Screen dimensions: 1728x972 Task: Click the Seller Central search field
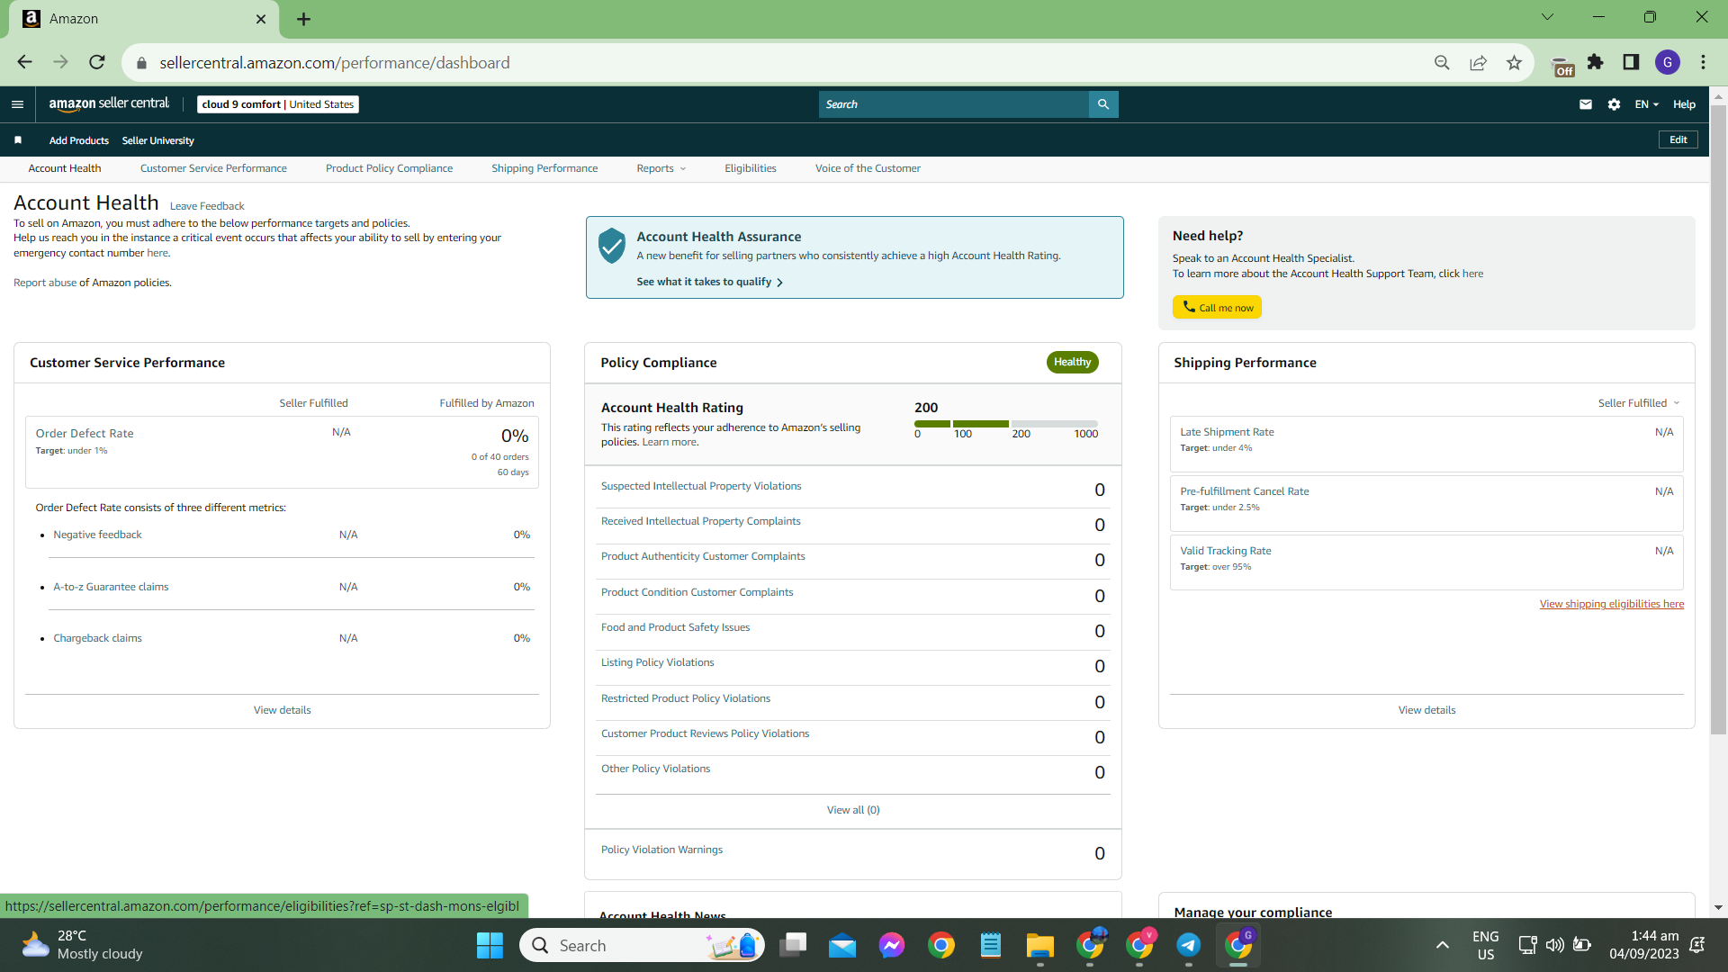click(x=954, y=104)
